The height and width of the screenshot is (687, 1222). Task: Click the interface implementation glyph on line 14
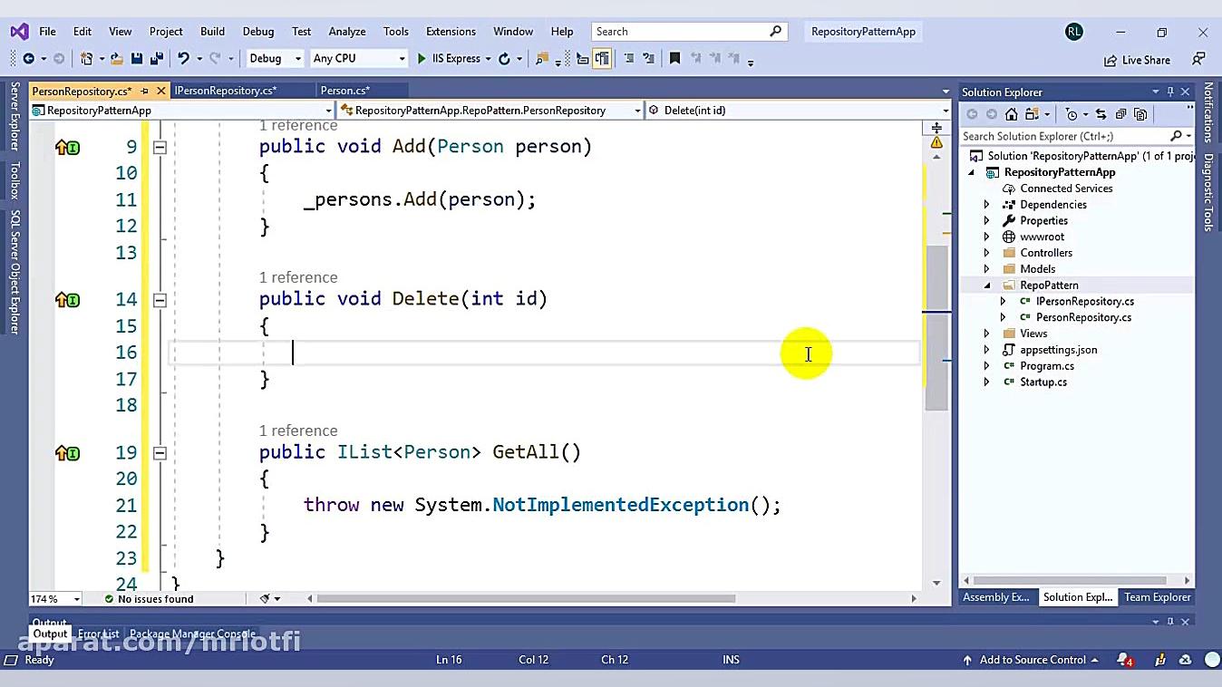68,299
